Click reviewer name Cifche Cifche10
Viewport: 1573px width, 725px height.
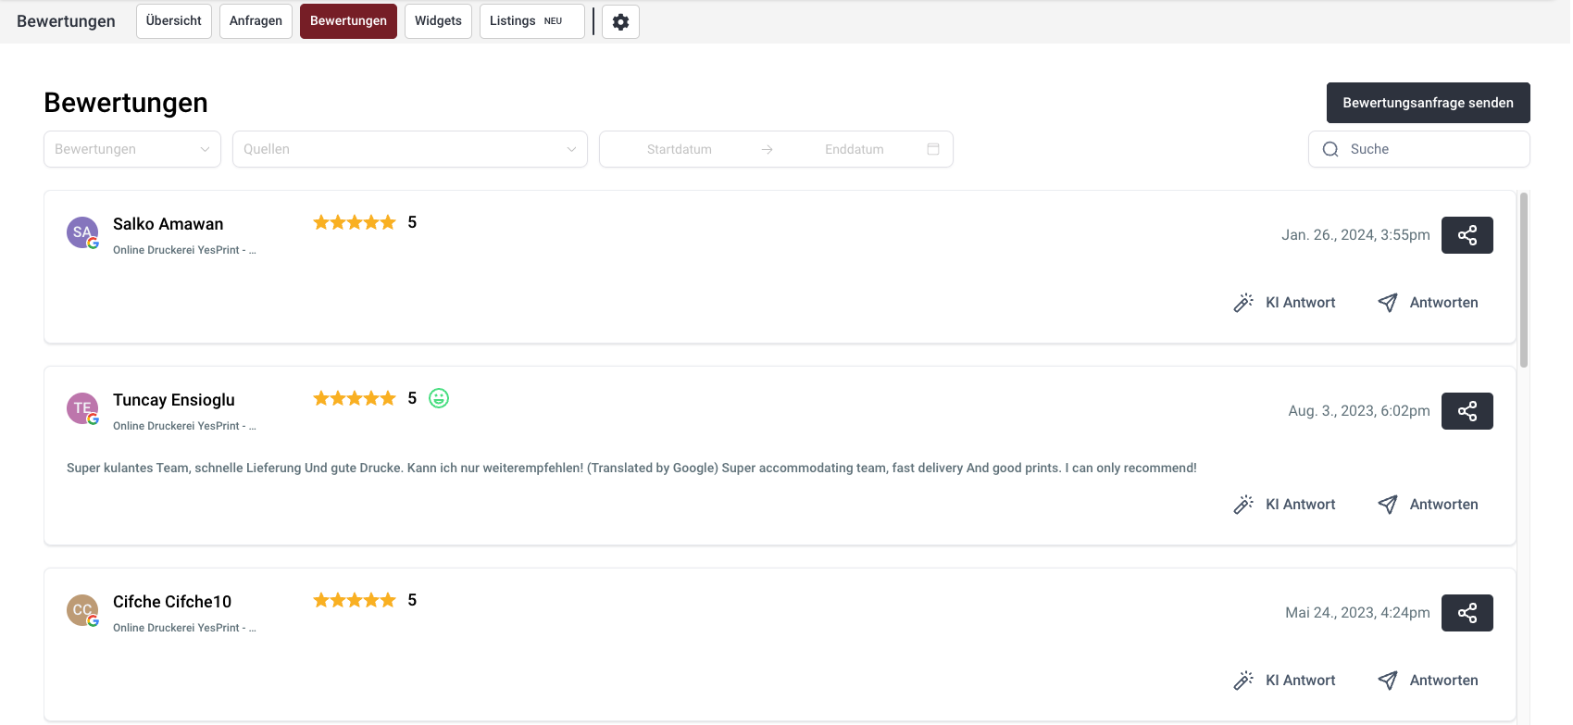(x=172, y=602)
